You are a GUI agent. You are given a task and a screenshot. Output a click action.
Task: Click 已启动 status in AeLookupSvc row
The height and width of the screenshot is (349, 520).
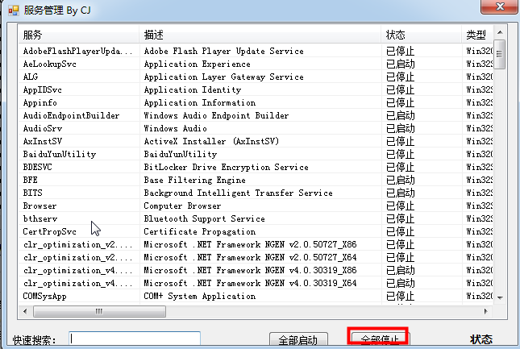coord(401,64)
